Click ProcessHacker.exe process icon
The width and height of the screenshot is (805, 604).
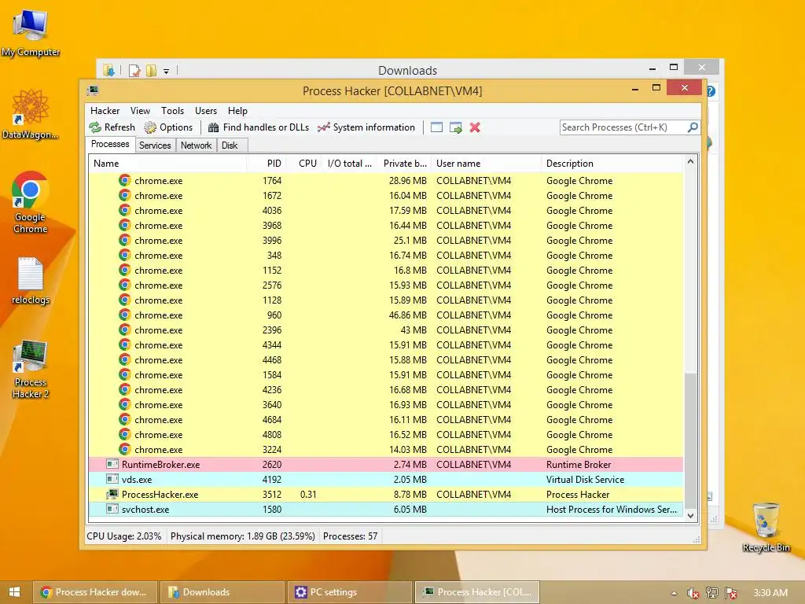(112, 494)
